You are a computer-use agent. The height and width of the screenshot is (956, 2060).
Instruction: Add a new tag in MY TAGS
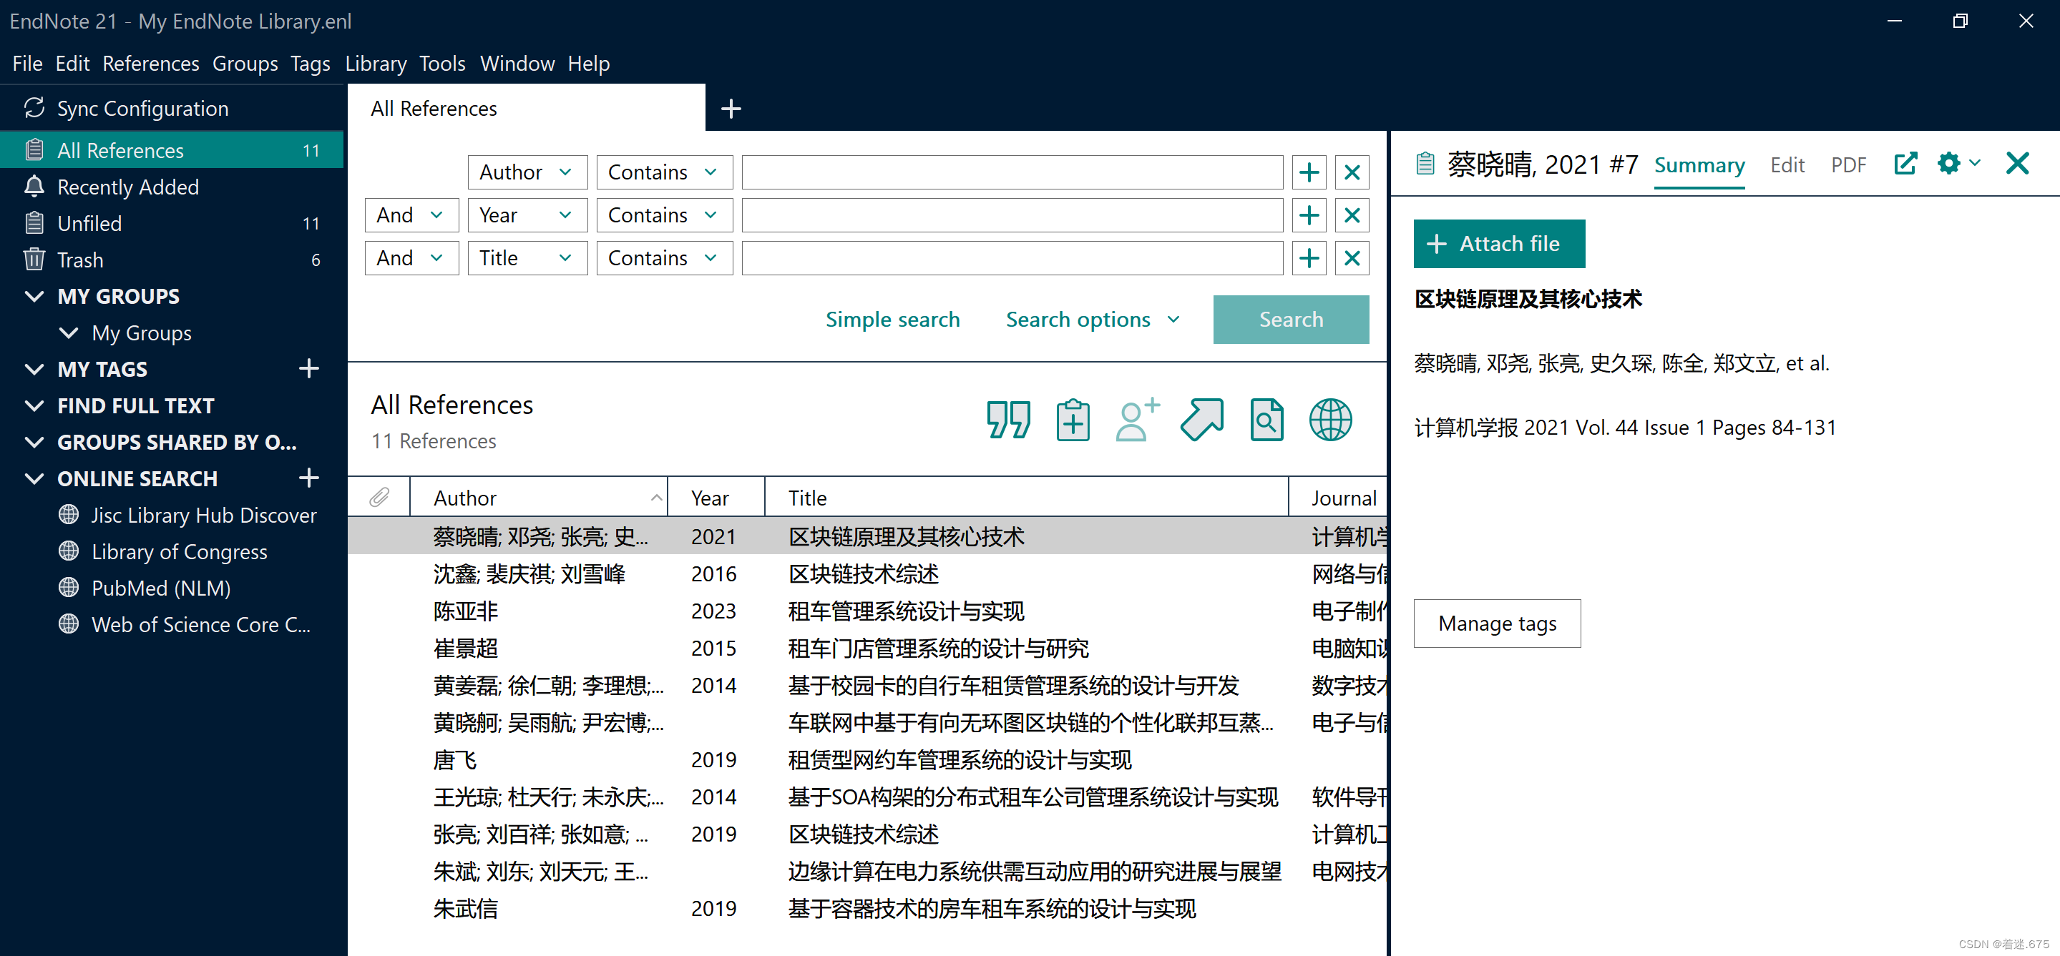pyautogui.click(x=308, y=368)
